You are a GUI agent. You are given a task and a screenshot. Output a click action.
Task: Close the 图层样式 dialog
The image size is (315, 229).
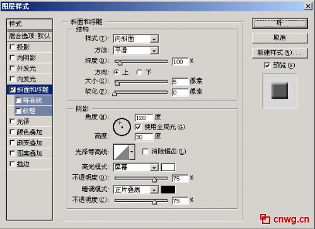click(x=308, y=6)
